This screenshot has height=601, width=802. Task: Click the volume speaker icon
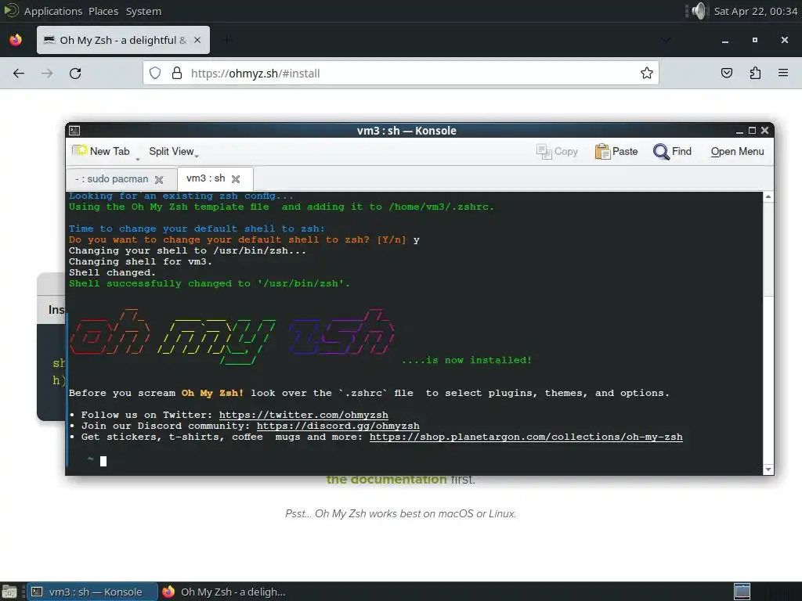pyautogui.click(x=699, y=11)
